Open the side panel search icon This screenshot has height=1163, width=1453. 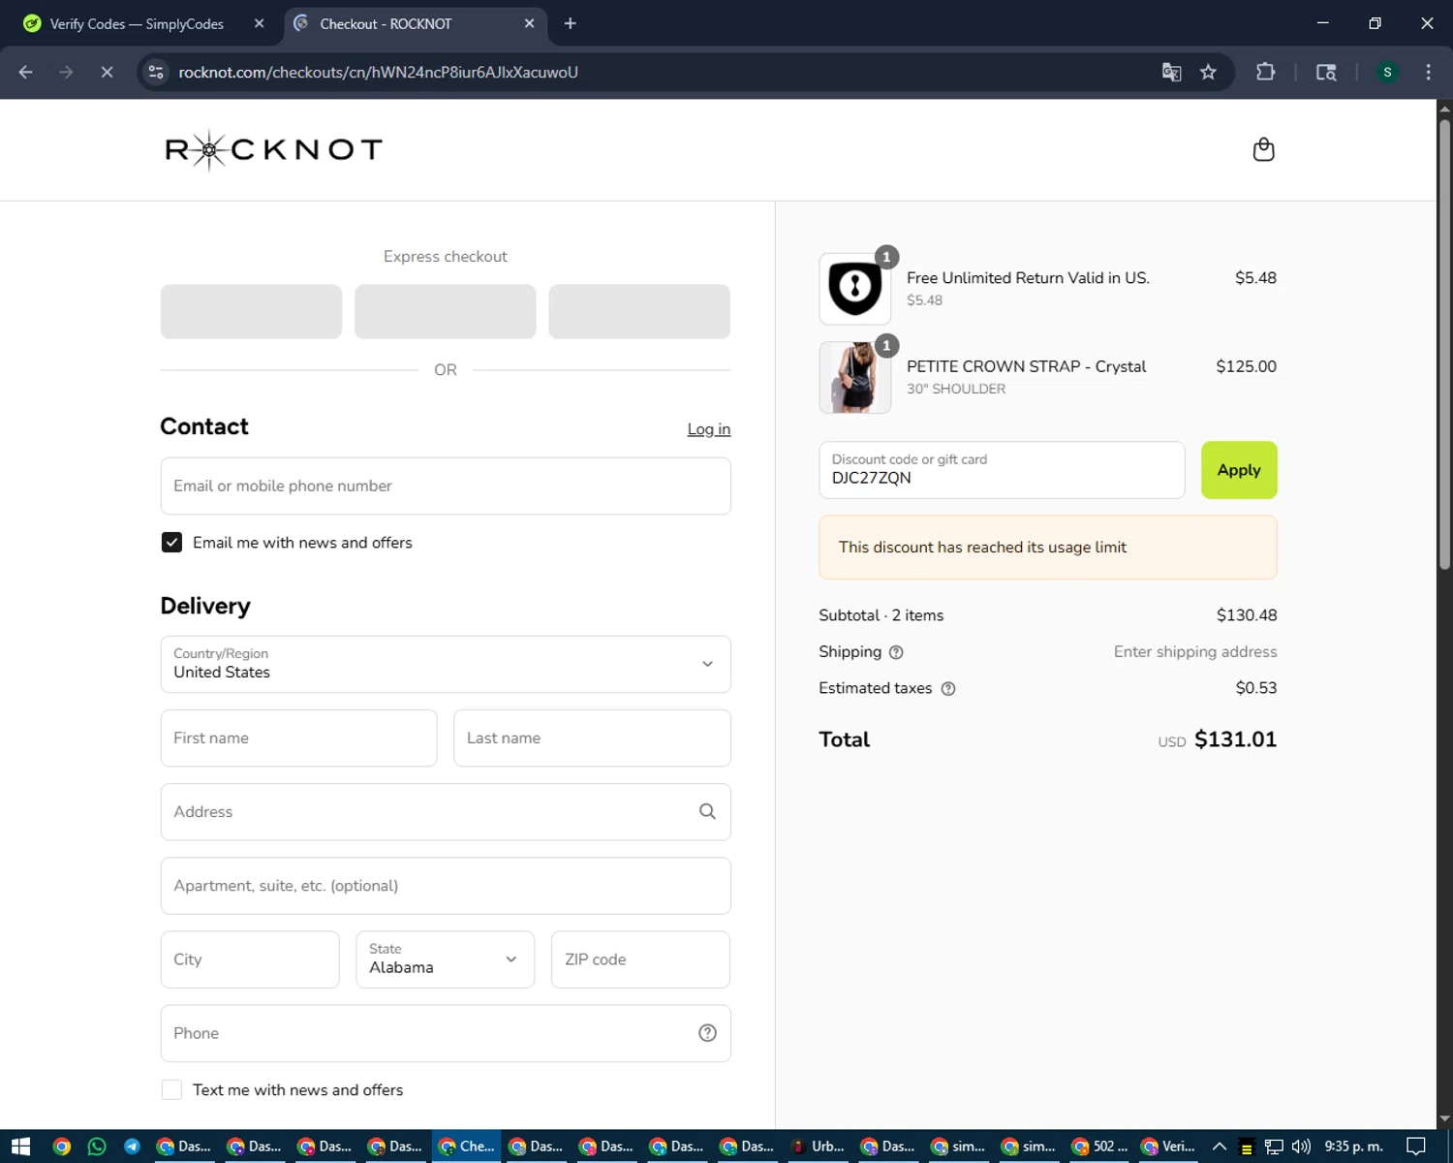tap(1326, 72)
